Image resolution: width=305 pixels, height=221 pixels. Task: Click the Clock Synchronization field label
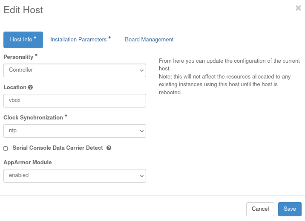click(x=33, y=117)
